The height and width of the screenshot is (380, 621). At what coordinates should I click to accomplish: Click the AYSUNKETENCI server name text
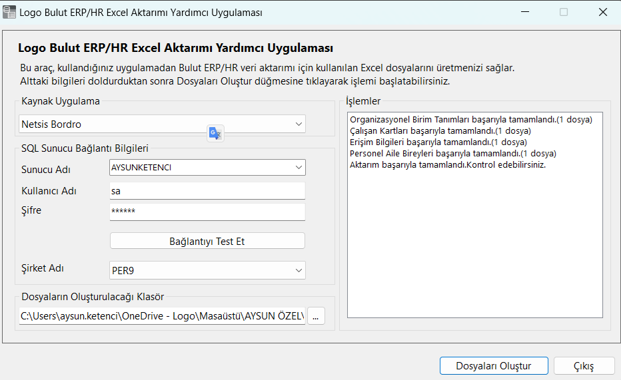pyautogui.click(x=142, y=168)
